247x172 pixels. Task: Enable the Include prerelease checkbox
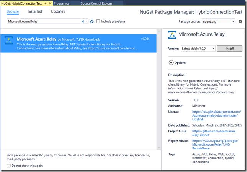(98, 21)
